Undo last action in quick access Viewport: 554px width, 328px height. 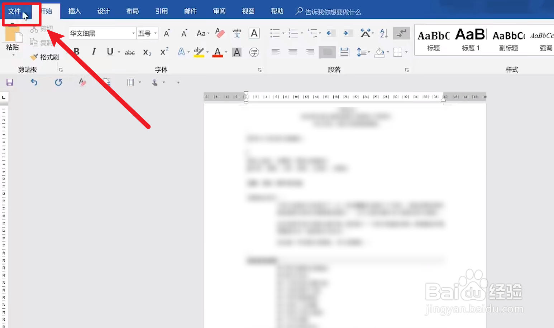[x=34, y=82]
